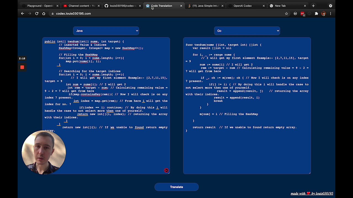The height and width of the screenshot is (198, 353).
Task: Open the Extensions puzzle-piece menu
Action: [x=316, y=13]
